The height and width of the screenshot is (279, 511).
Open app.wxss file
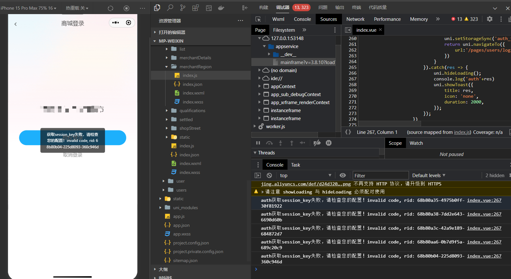pos(182,234)
